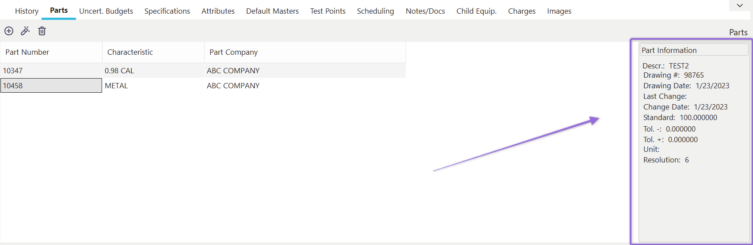This screenshot has width=753, height=245.
Task: Select the Default Masters tab
Action: 272,11
